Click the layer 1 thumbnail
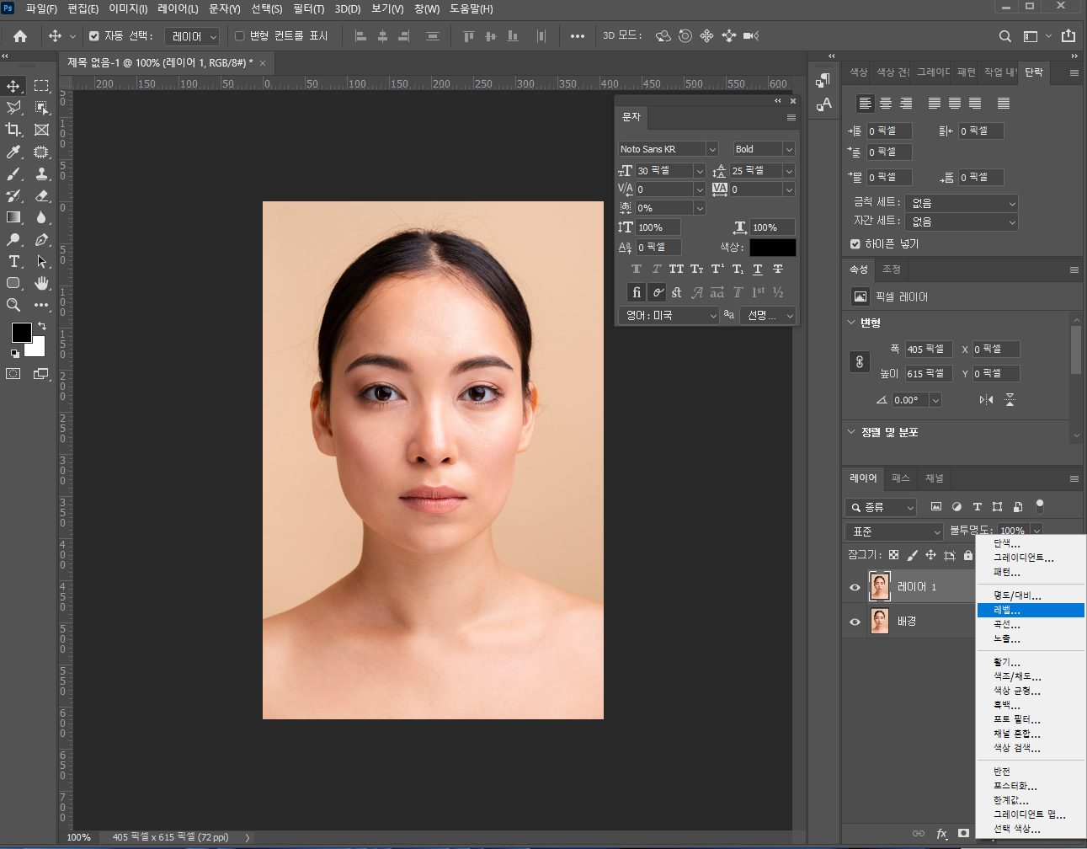 [x=880, y=586]
